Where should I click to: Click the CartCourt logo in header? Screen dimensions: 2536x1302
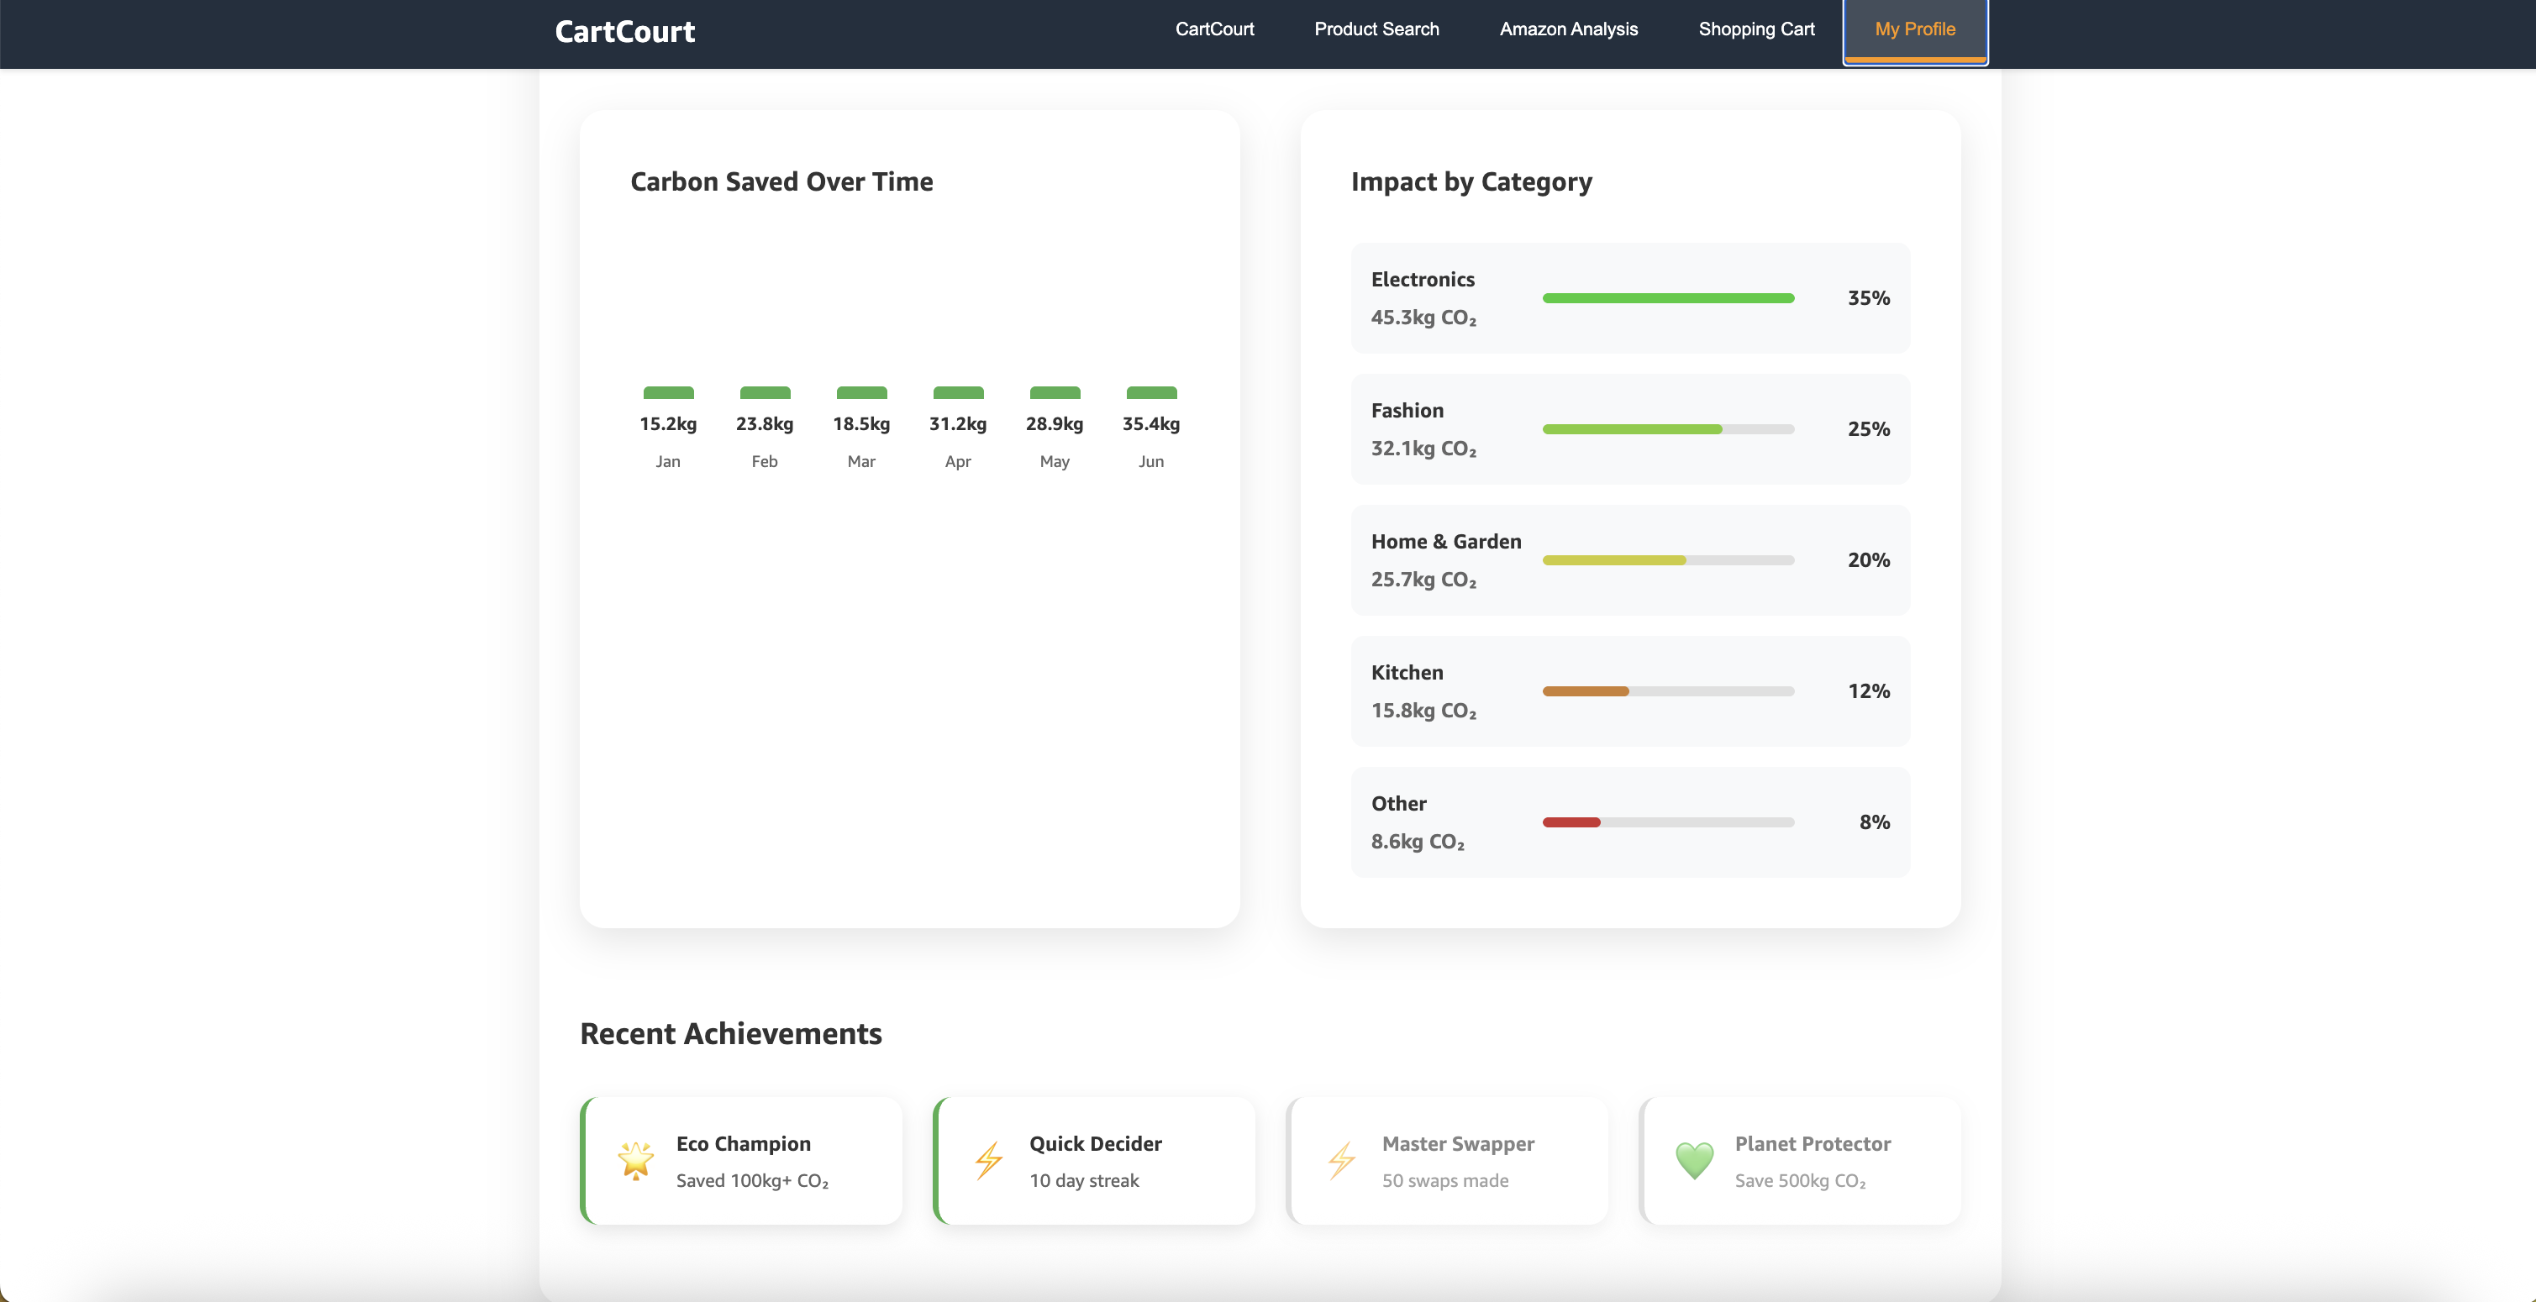click(x=624, y=31)
